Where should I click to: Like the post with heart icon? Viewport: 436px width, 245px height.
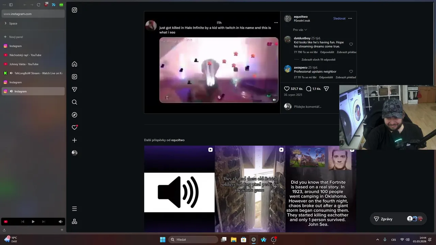(287, 88)
